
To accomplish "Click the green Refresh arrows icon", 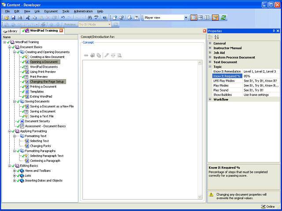I will (x=223, y=18).
